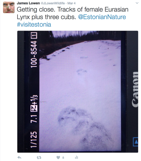Viewport: 141px width, 161px height.
Task: Click the exposure compensation icon in photo
Action: click(x=34, y=108)
